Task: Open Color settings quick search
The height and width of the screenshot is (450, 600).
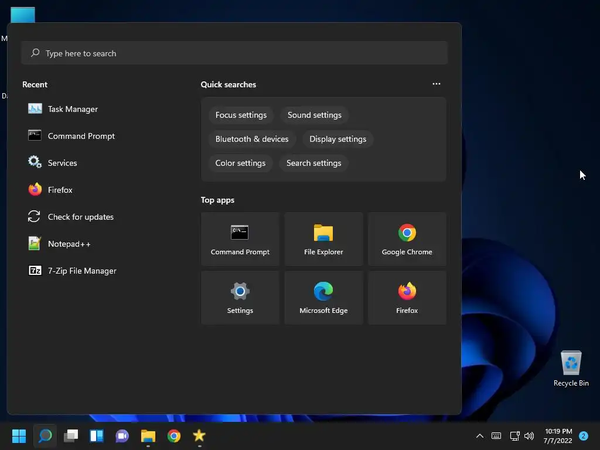Action: [x=240, y=163]
